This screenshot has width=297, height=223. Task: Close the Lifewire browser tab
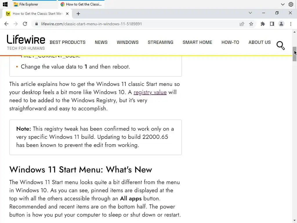(x=67, y=14)
